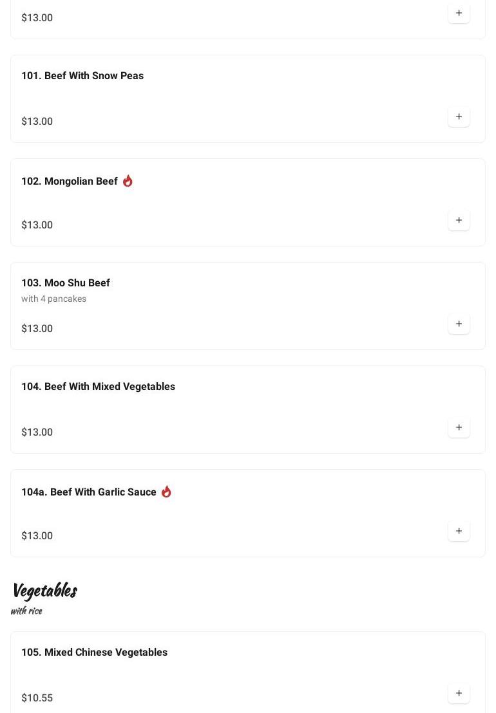Image resolution: width=496 pixels, height=713 pixels.
Task: Add Mixed Chinese Vegetables with plus button
Action: pyautogui.click(x=459, y=693)
